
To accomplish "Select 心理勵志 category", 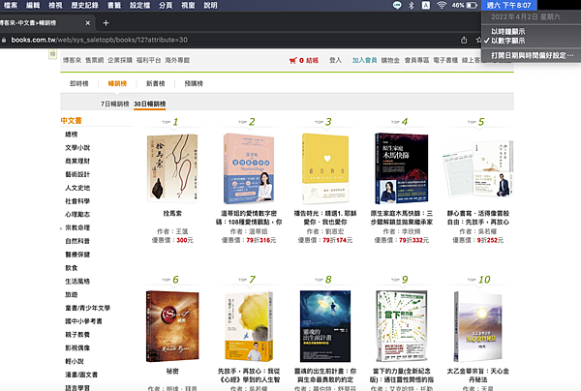I will tap(77, 215).
